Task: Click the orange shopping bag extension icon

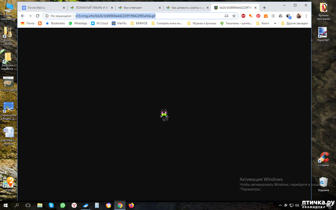Action: (x=265, y=16)
